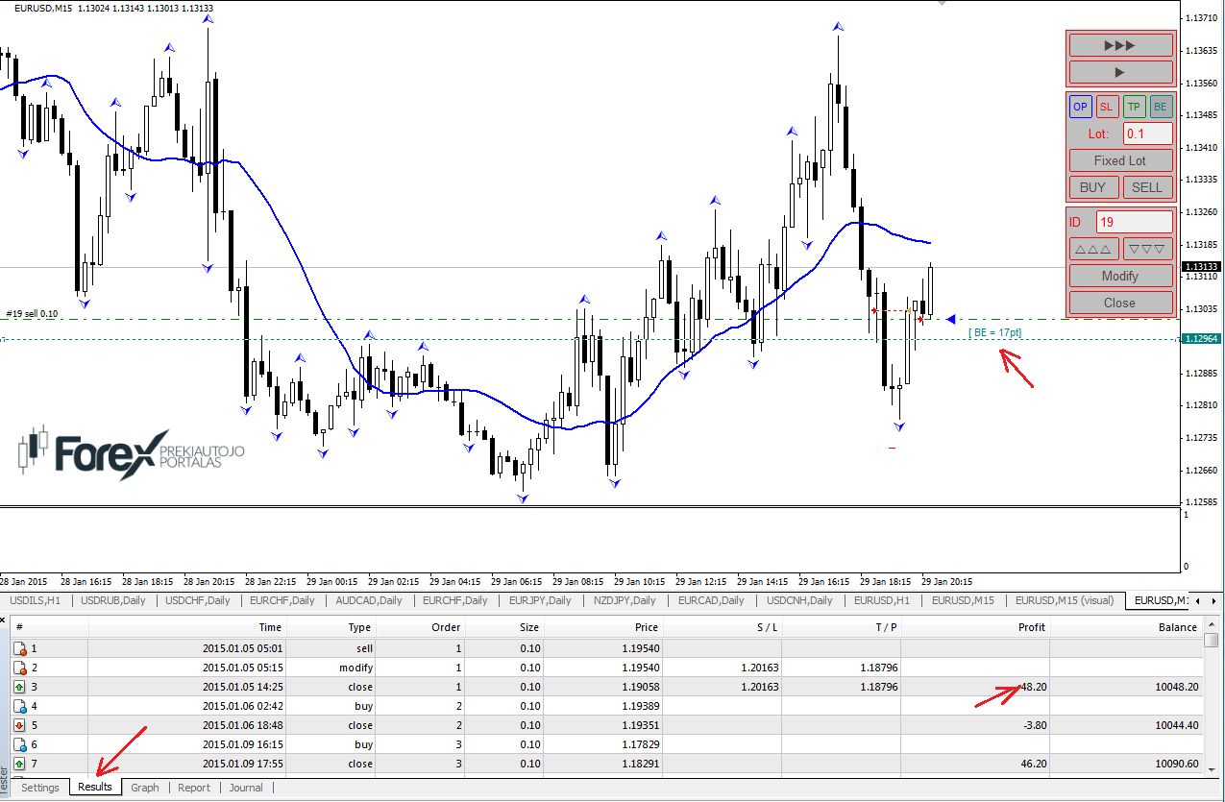Click the triple up triangles button
The image size is (1225, 802).
click(x=1093, y=249)
